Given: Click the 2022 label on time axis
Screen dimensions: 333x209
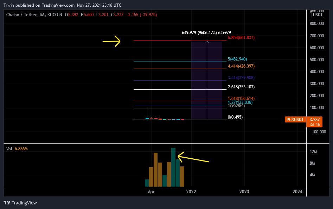Looking at the screenshot, I should click(191, 191).
